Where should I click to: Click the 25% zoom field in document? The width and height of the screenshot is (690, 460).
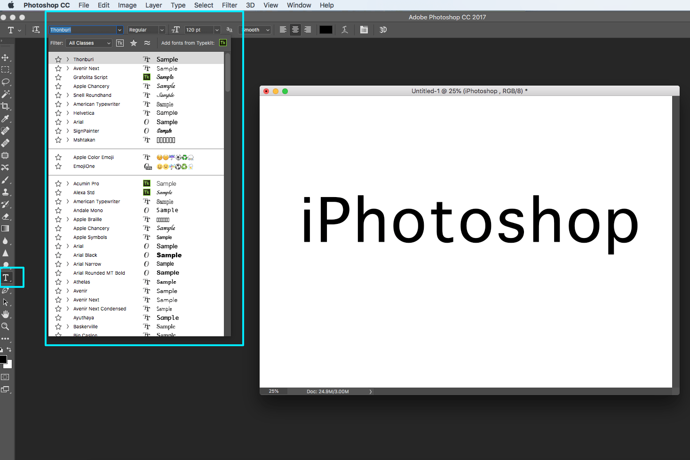pyautogui.click(x=274, y=391)
